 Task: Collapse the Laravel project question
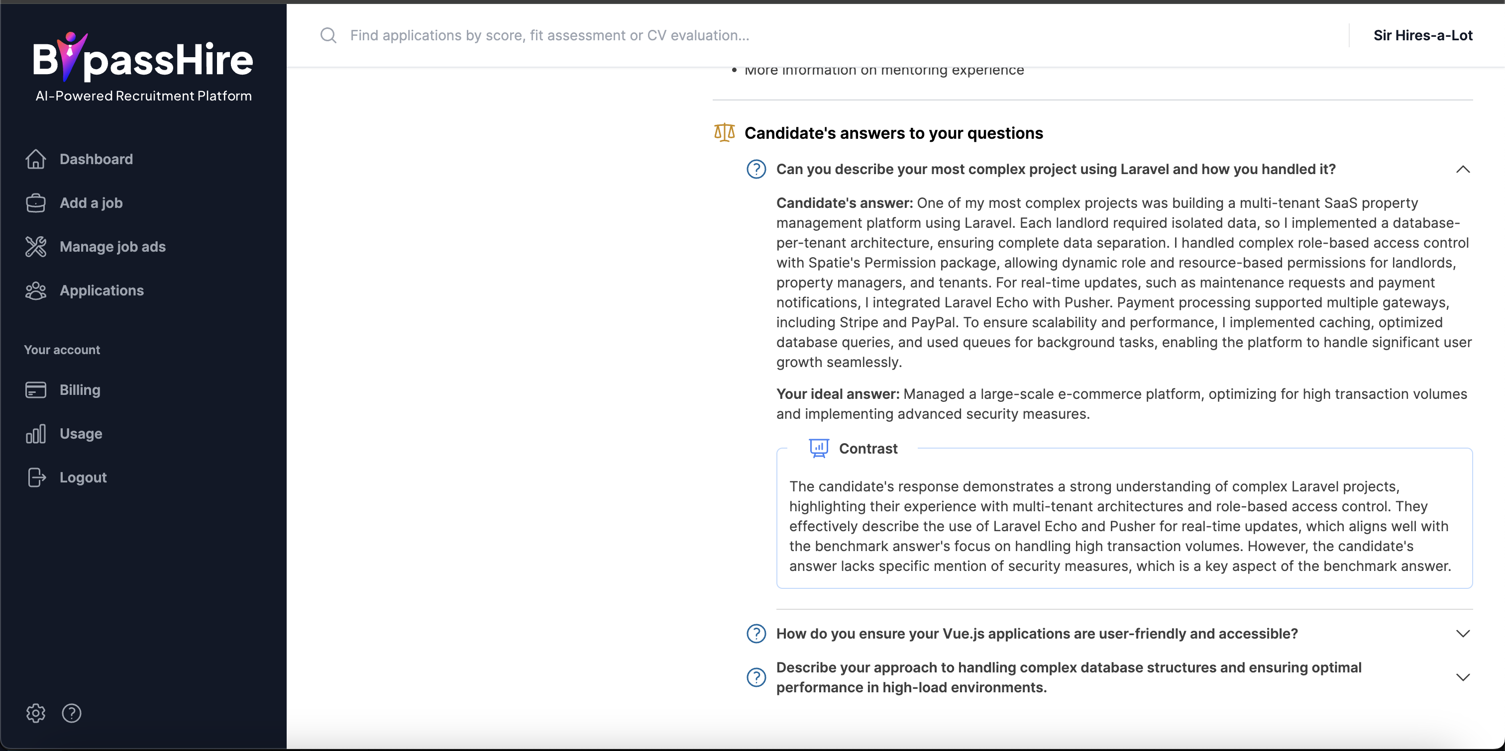[1462, 170]
